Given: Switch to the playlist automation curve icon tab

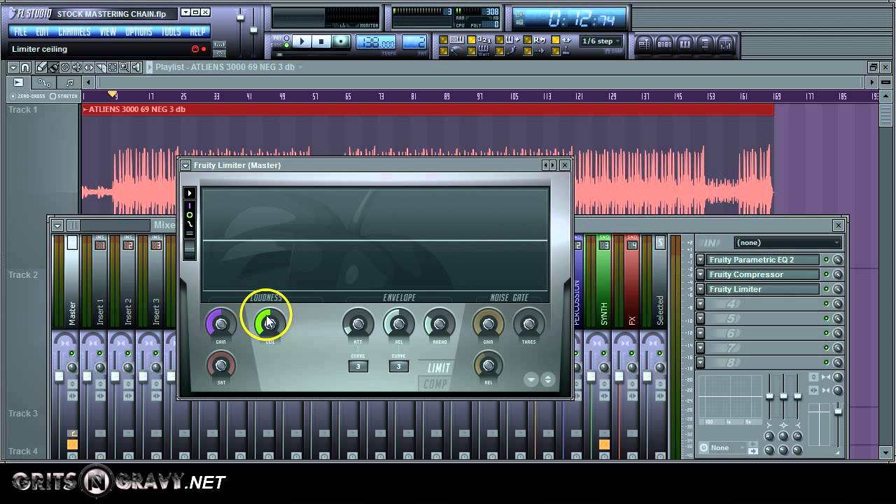Looking at the screenshot, I should click(x=45, y=83).
